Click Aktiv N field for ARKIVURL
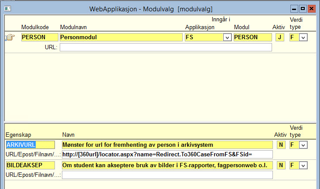Image resolution: width=320 pixels, height=189 pixels. [x=281, y=145]
